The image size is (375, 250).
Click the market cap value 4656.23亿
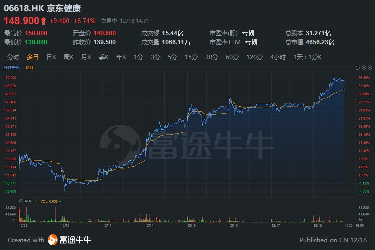pyautogui.click(x=320, y=42)
